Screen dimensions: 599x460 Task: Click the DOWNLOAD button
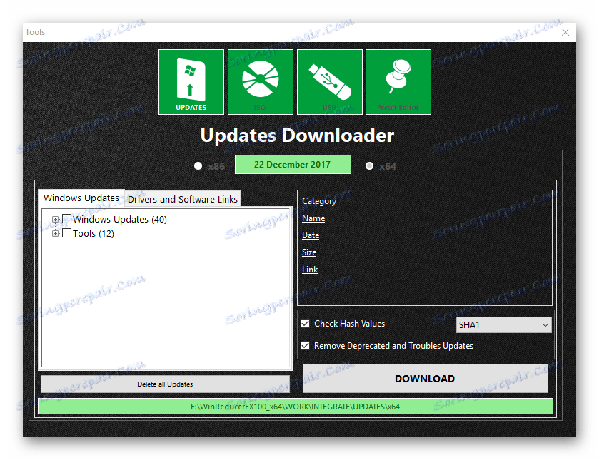(x=425, y=379)
